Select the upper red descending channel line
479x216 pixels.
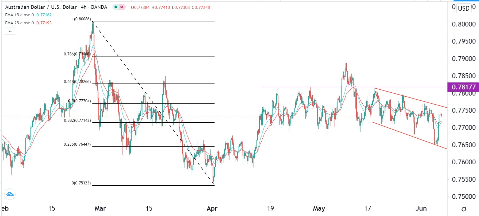pyautogui.click(x=411, y=98)
